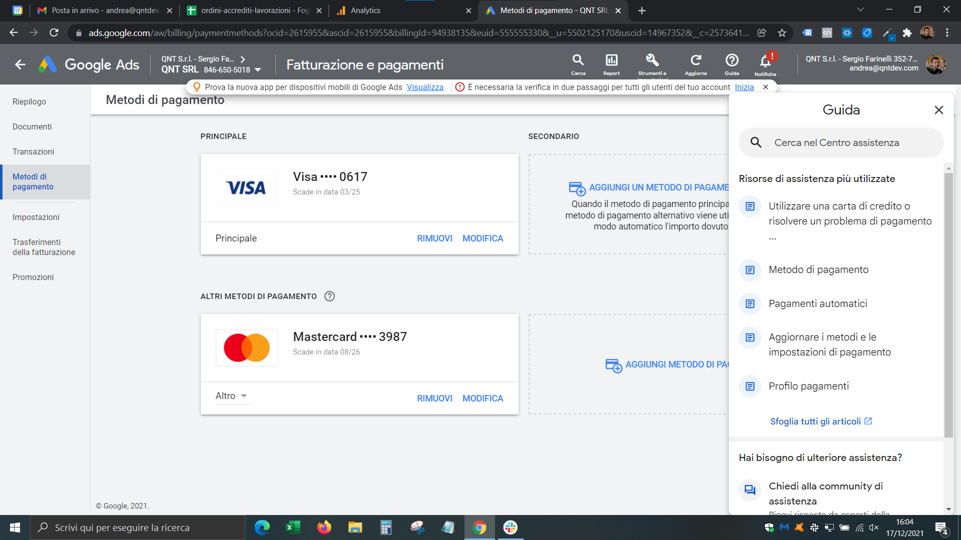Reload the page with the browser refresh button
961x540 pixels.
point(54,32)
